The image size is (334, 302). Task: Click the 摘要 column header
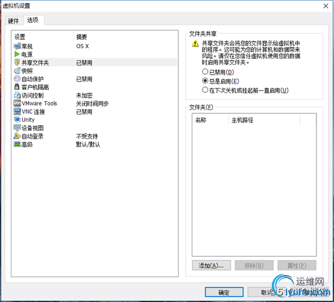click(125, 37)
